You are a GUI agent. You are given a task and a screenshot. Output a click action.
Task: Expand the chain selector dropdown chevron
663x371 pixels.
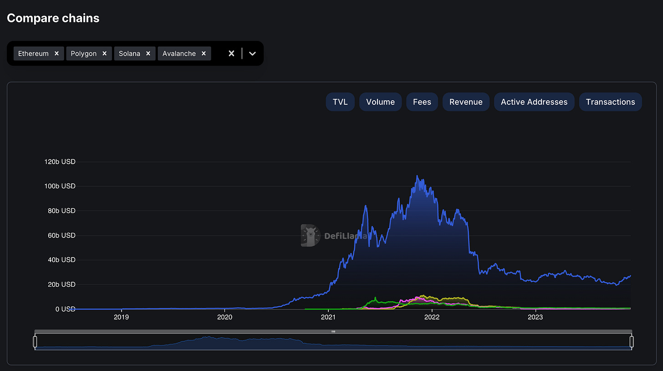pos(252,53)
